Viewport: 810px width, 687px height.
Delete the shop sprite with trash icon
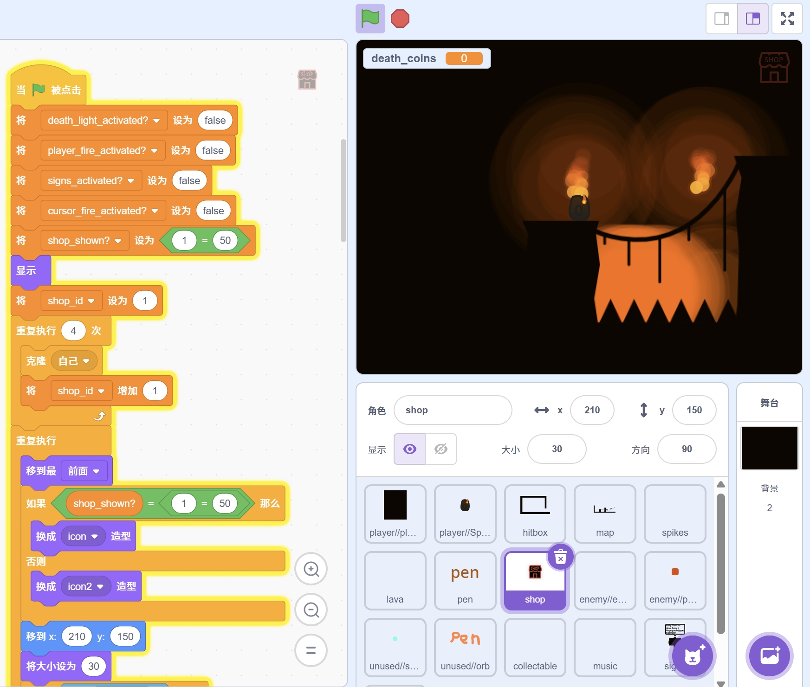point(560,557)
